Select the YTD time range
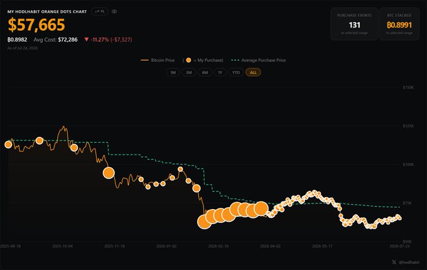The image size is (427, 270). (x=236, y=72)
